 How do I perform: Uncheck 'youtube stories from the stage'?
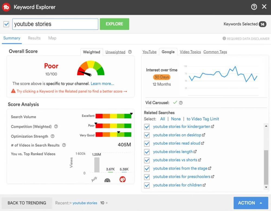pos(147,168)
